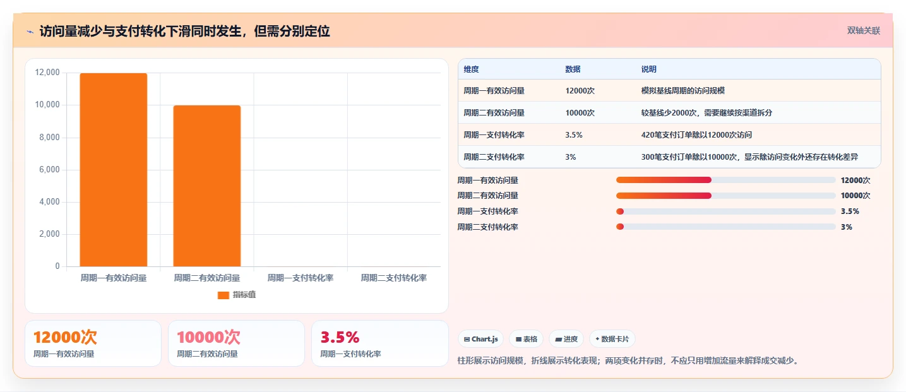Screen dimensions: 906x392
Task: Open the 10000次 data card
Action: point(236,343)
